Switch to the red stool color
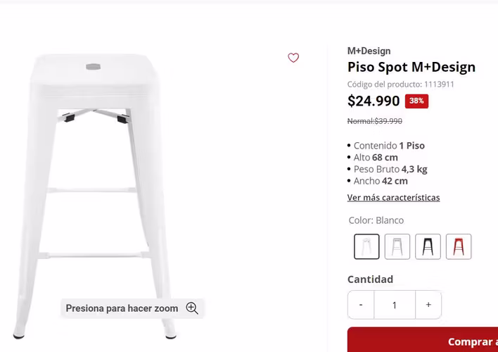498x352 pixels. 459,246
